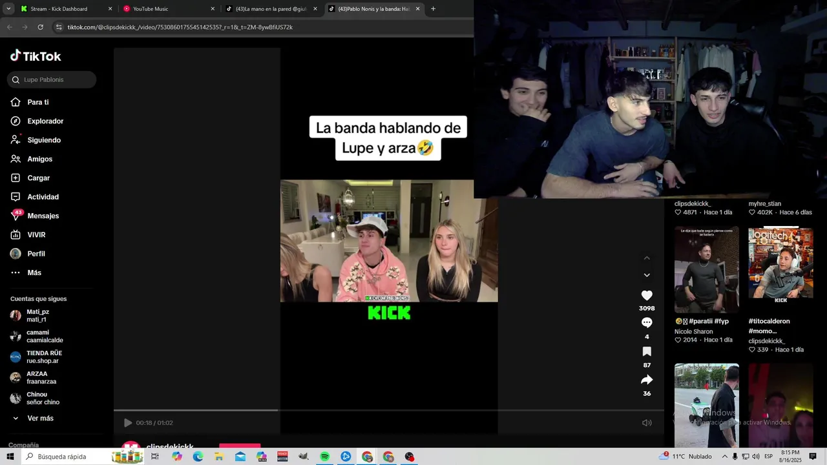
Task: Seek on the video progress bar
Action: (x=389, y=410)
